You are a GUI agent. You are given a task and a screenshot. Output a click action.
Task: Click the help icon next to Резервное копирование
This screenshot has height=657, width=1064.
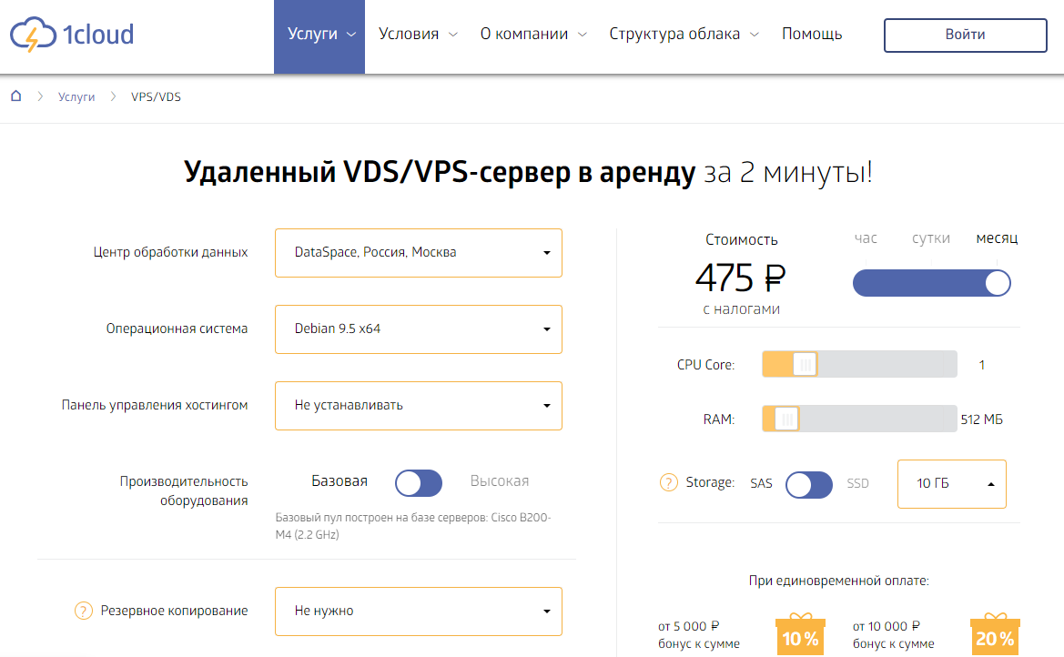click(x=83, y=611)
